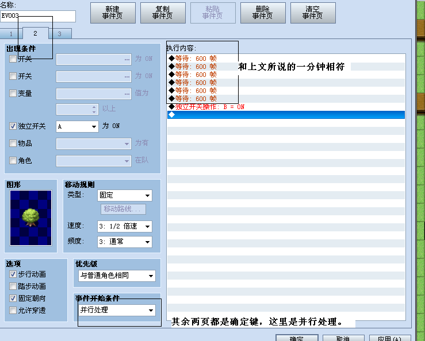Viewport: 425px width, 341px height.
Task: Click the 变量 ellipsis selector
Action: tap(127, 94)
